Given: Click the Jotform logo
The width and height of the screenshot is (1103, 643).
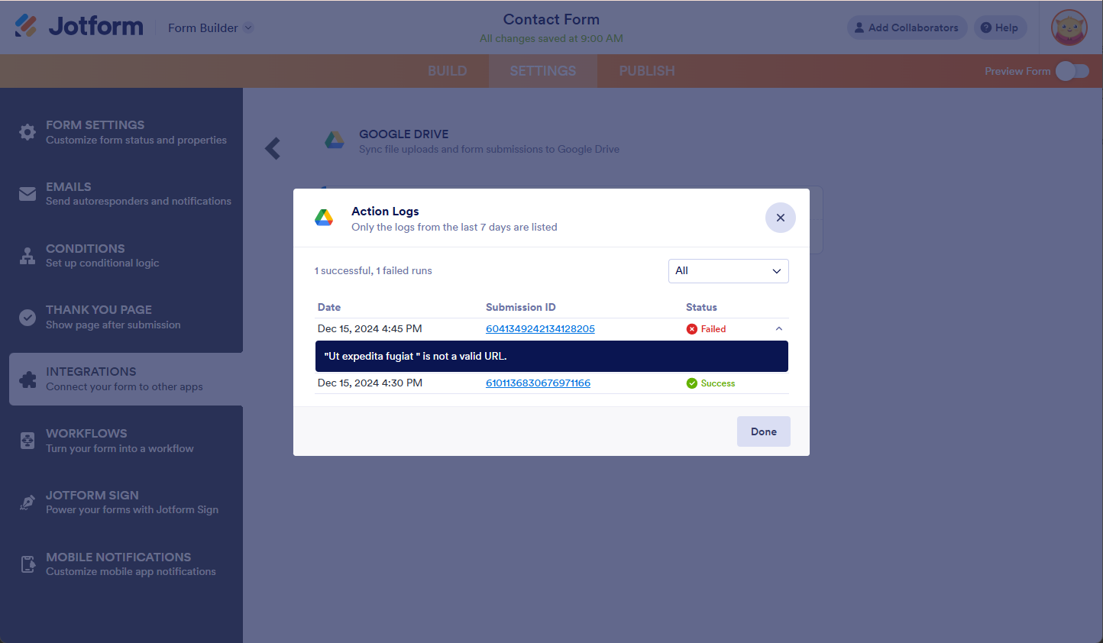Looking at the screenshot, I should [x=79, y=26].
